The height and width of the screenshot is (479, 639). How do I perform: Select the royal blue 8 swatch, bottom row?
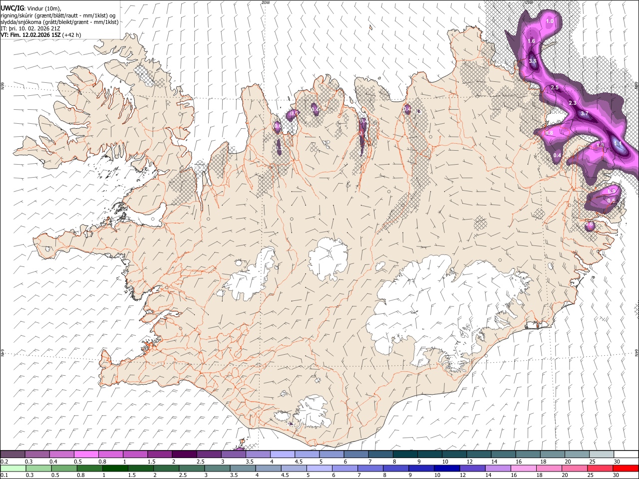pyautogui.click(x=395, y=468)
